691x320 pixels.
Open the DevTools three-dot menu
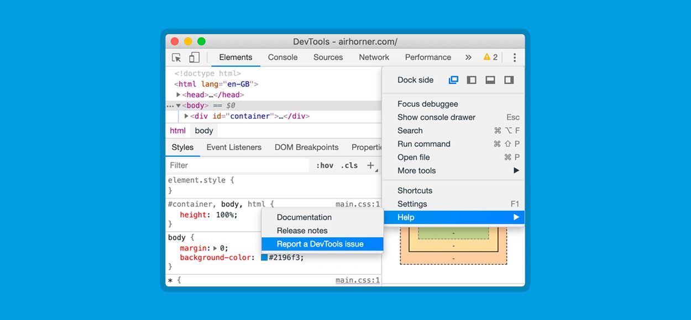(x=515, y=57)
